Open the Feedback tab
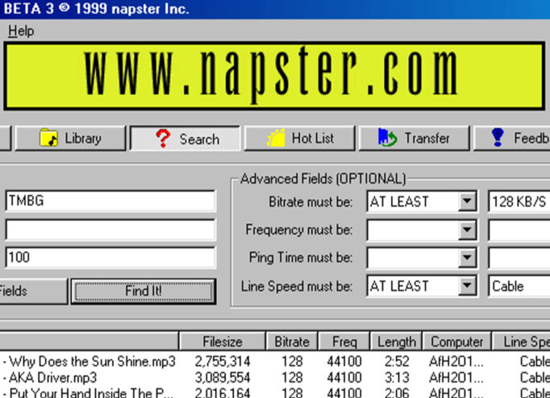This screenshot has width=550, height=398. [512, 139]
